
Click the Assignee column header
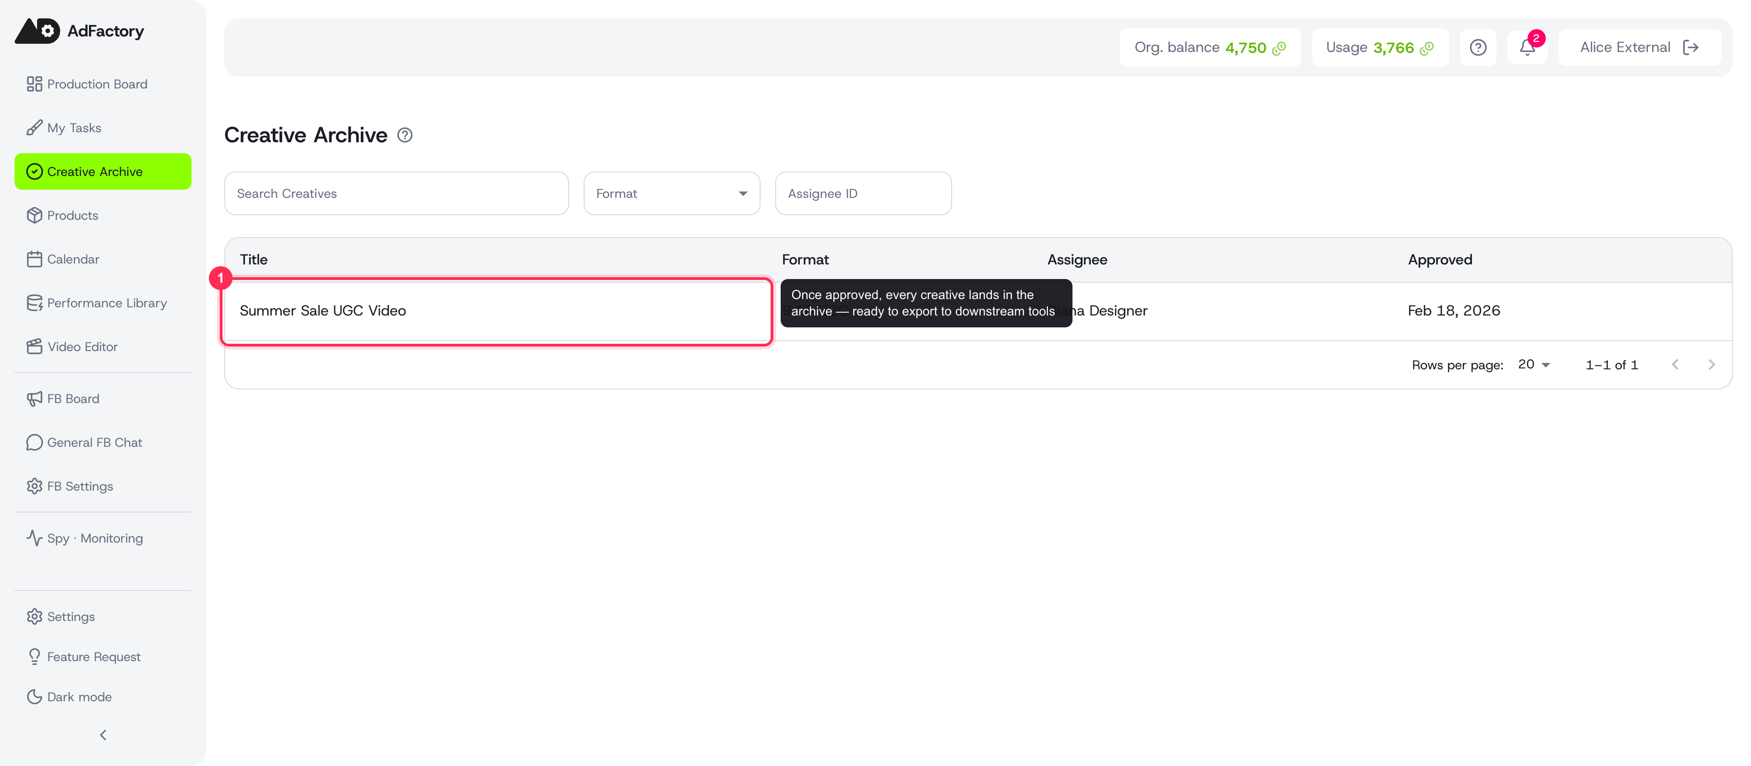coord(1077,259)
